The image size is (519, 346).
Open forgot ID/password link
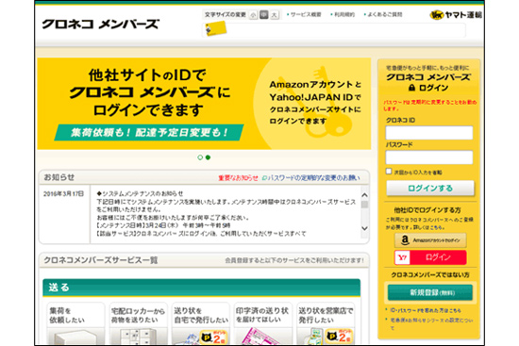pyautogui.click(x=426, y=310)
